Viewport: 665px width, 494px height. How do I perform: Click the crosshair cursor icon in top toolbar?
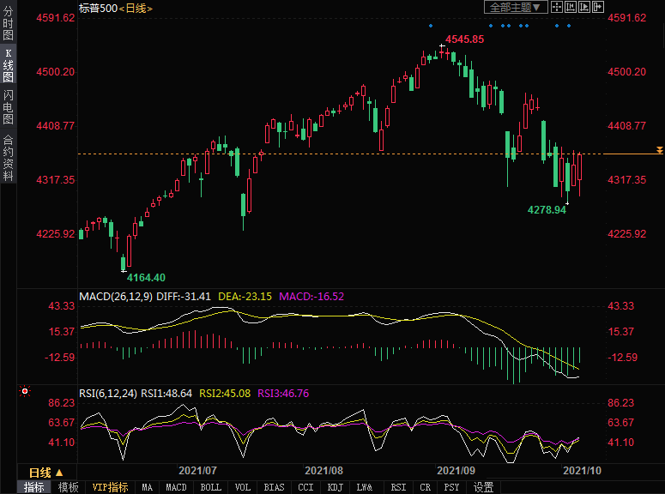coord(556,8)
